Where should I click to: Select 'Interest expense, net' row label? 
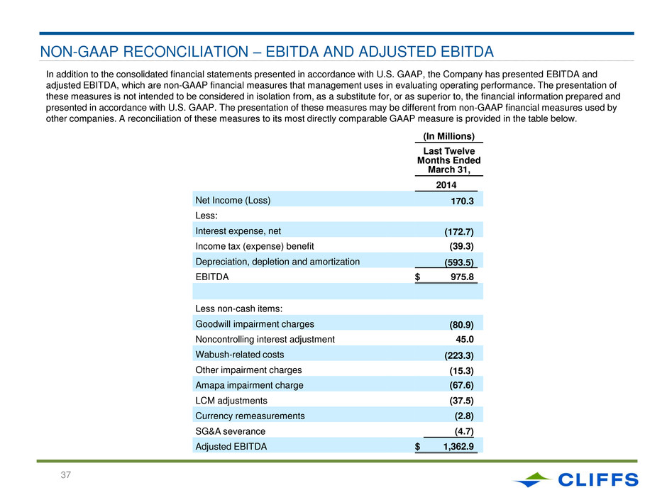pyautogui.click(x=238, y=231)
